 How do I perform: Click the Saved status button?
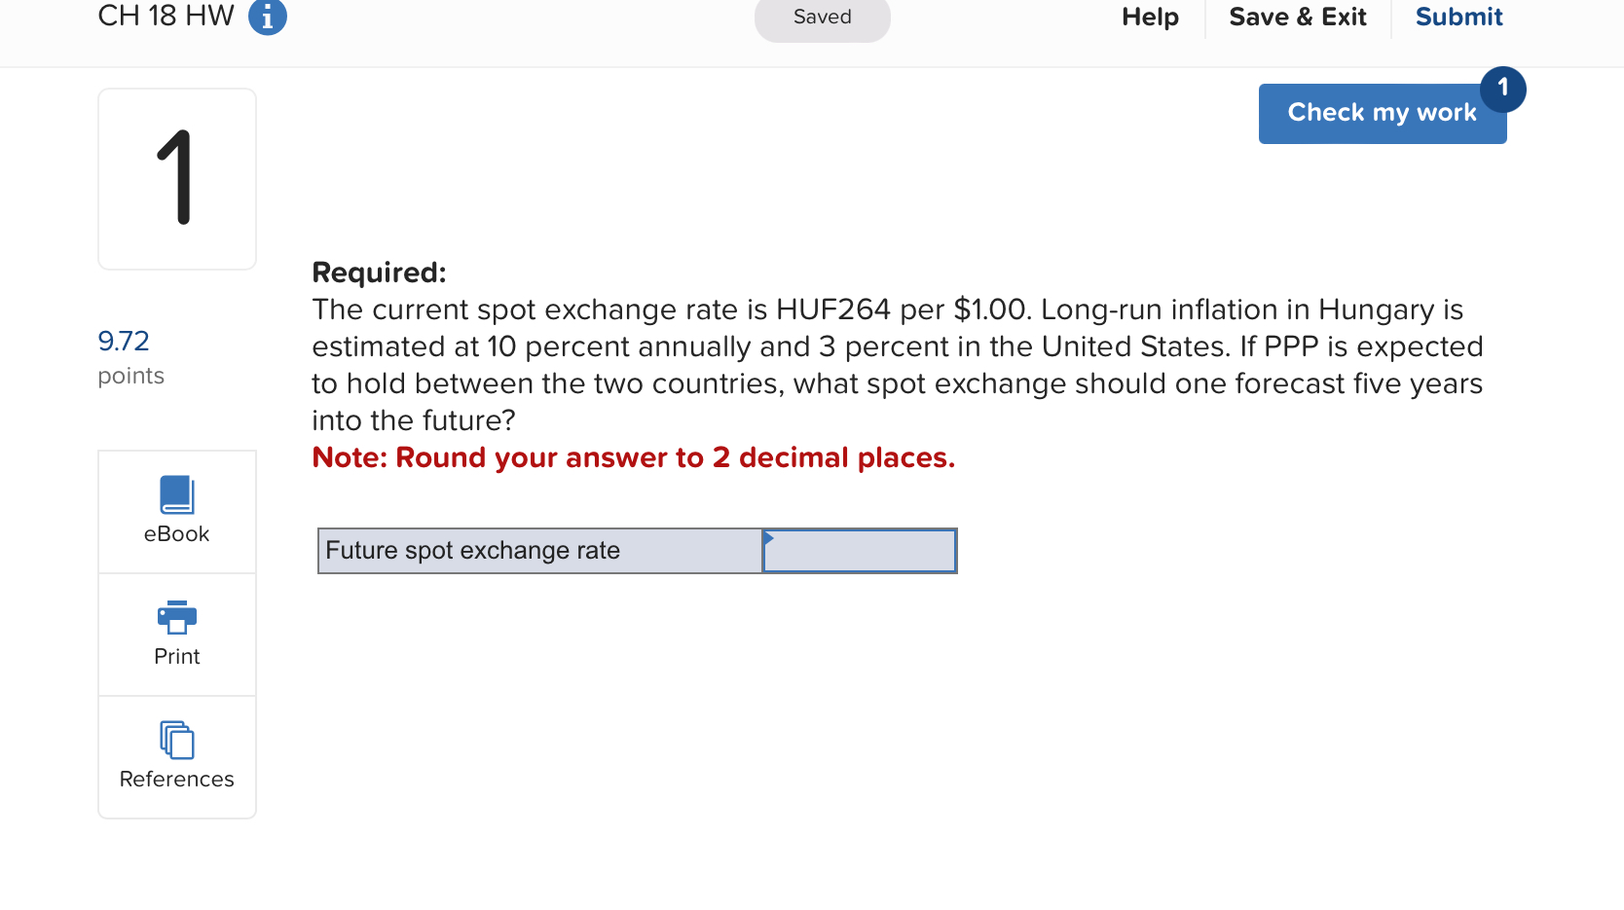[x=821, y=17]
